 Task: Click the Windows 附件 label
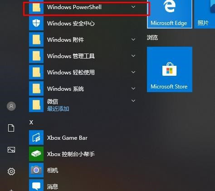pos(65,40)
